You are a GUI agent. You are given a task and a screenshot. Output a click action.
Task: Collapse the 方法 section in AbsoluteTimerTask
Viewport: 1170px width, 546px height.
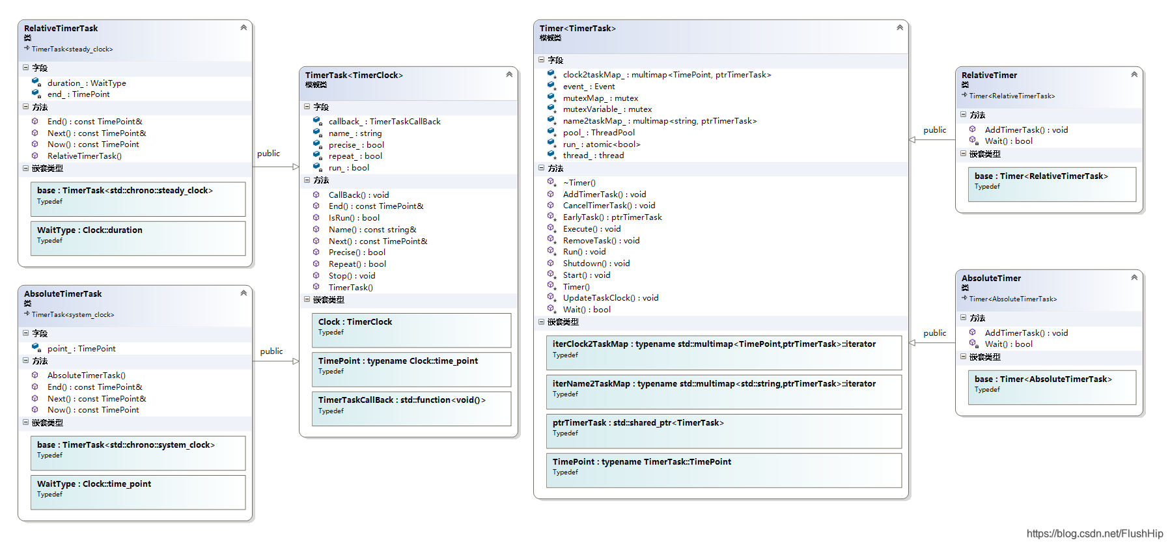point(26,361)
